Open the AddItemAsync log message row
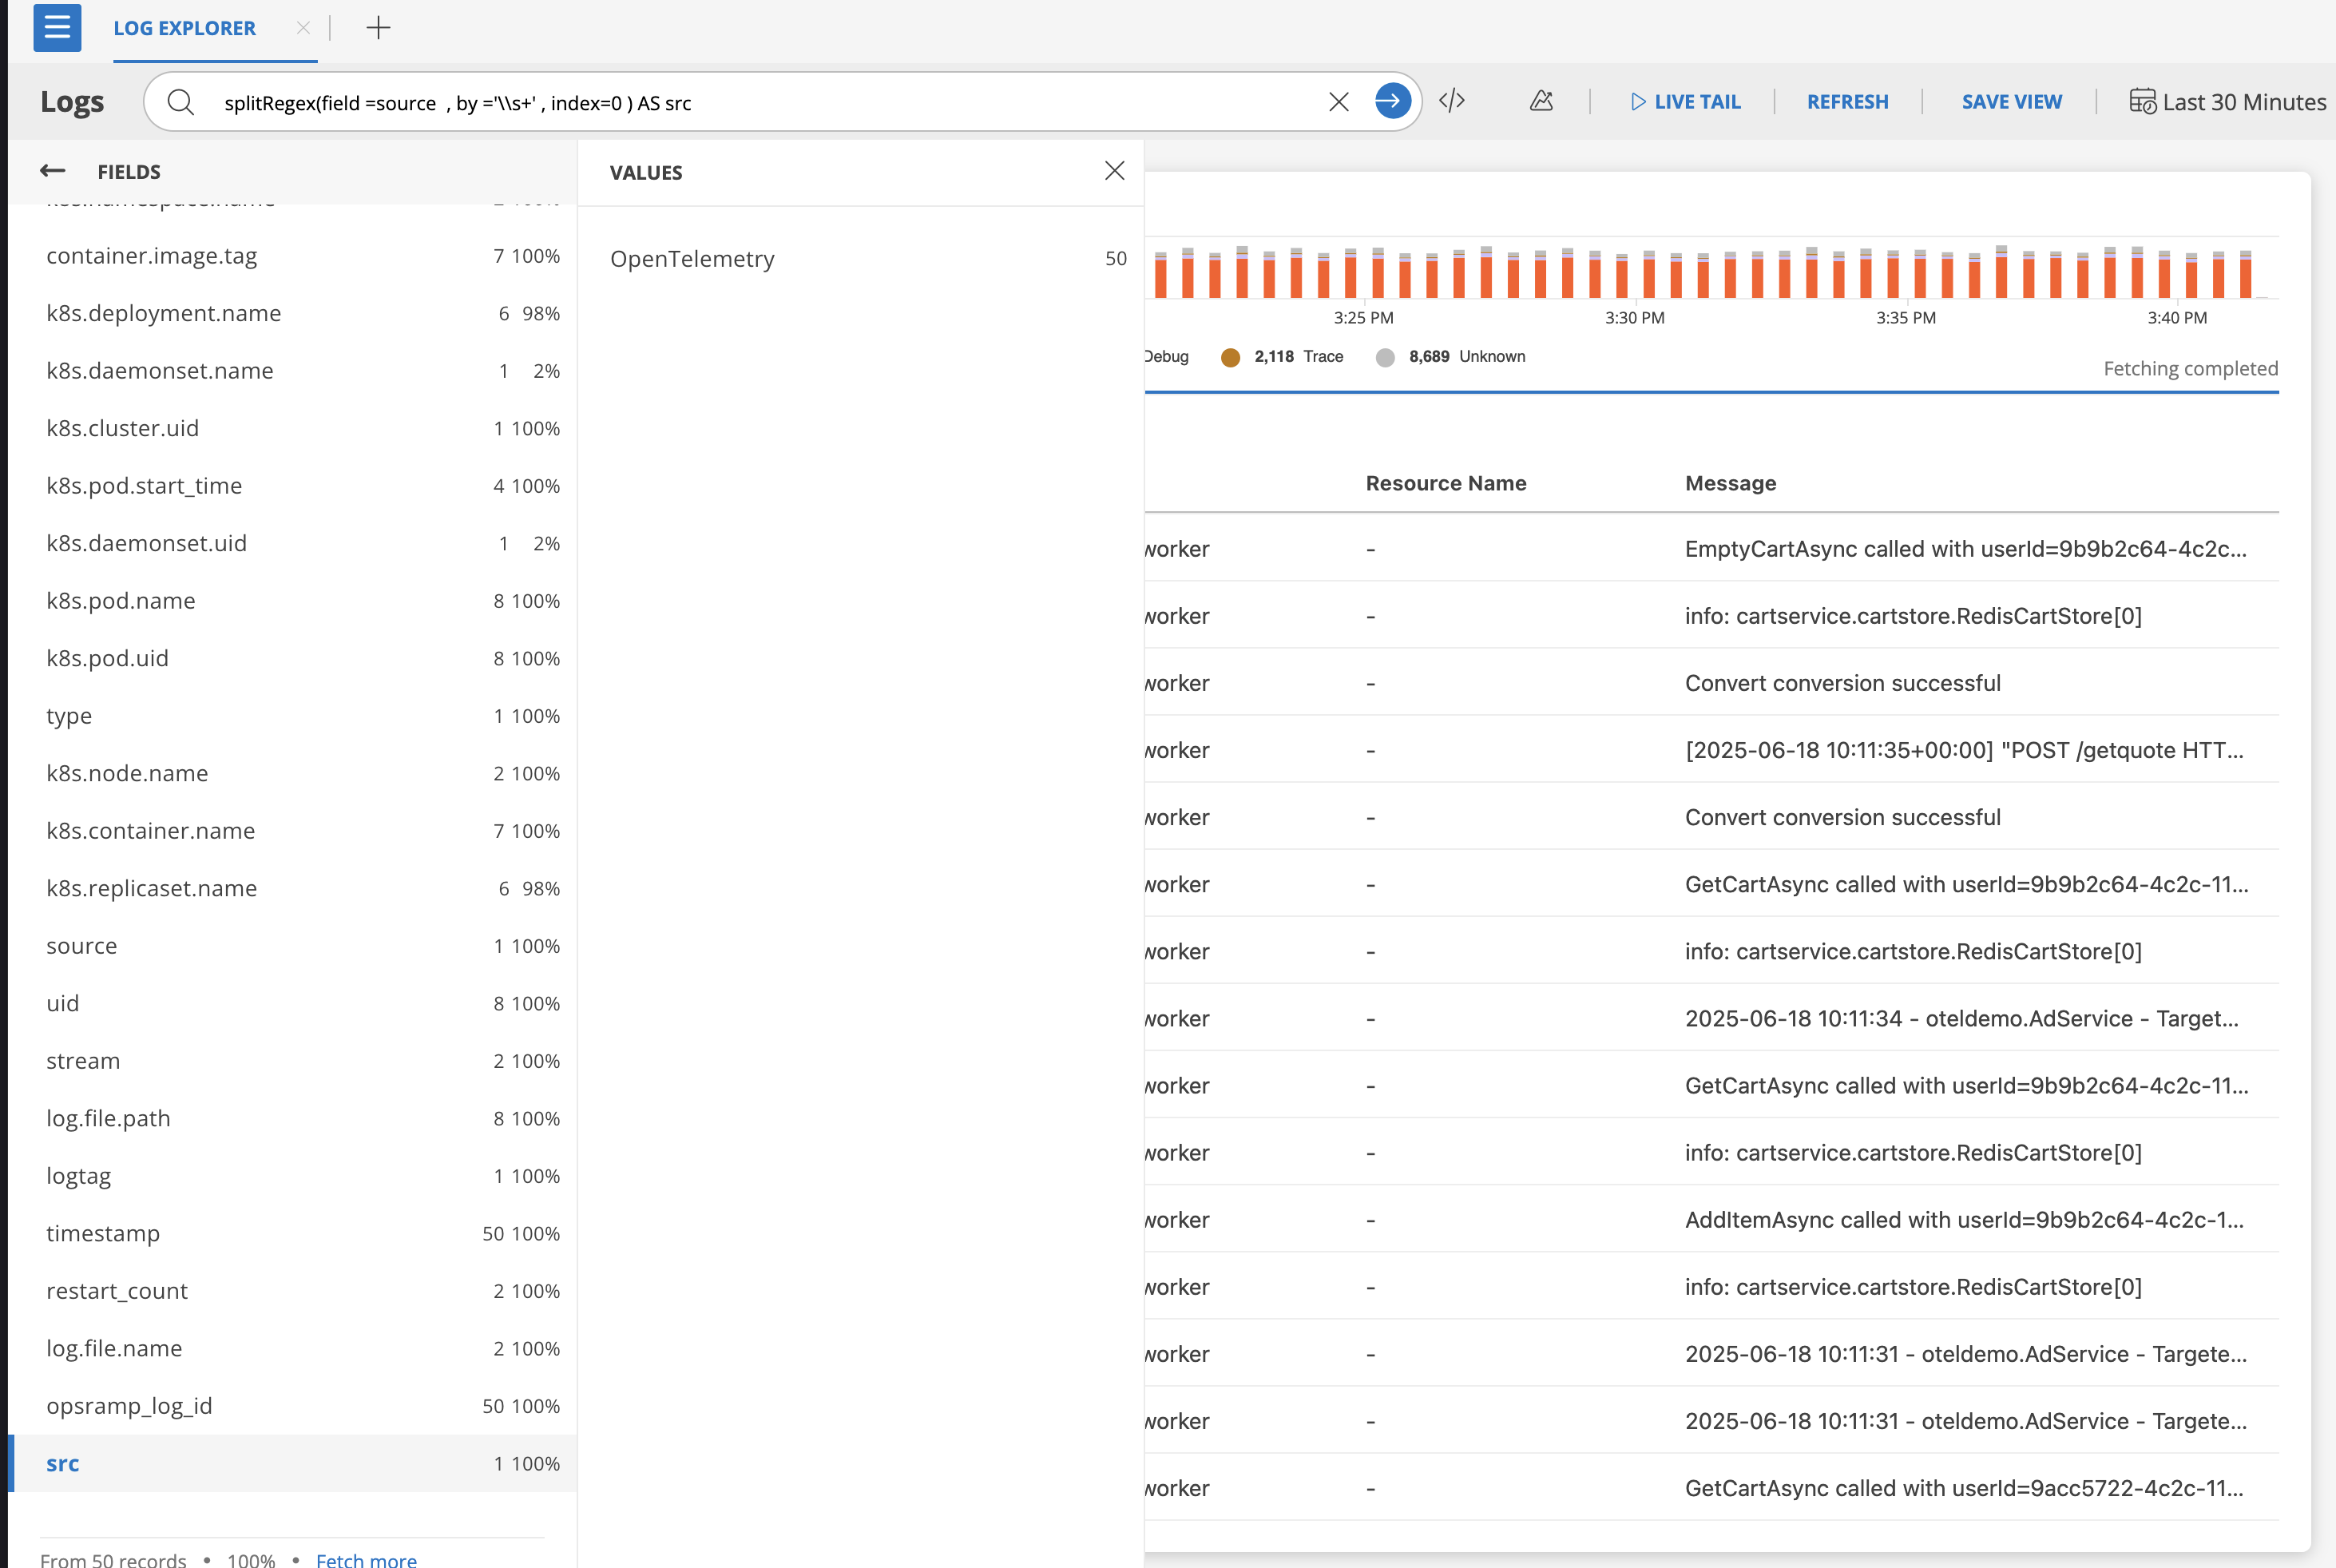Viewport: 2336px width, 1568px height. click(x=1711, y=1220)
